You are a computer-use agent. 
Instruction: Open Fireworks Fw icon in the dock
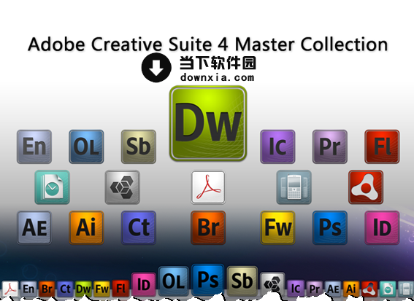point(101,289)
